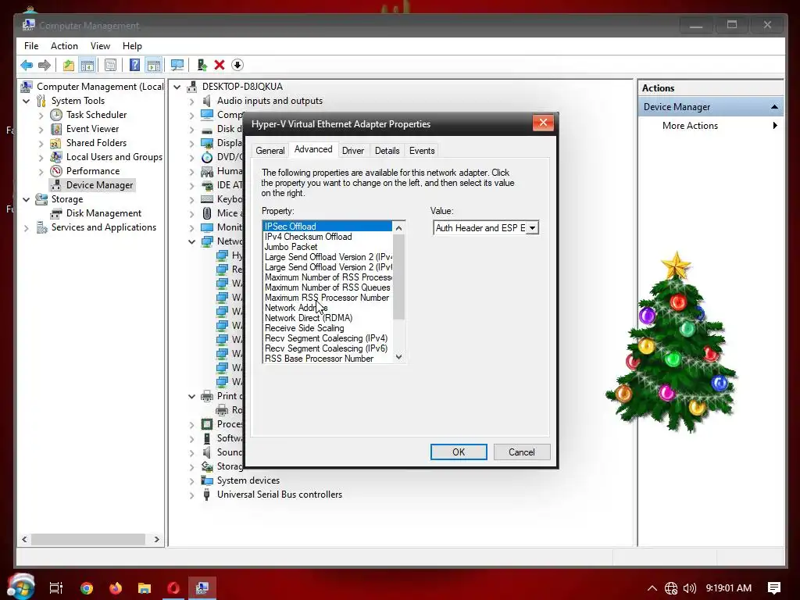The image size is (800, 600).
Task: Select Jumbo Packet property
Action: pos(327,247)
